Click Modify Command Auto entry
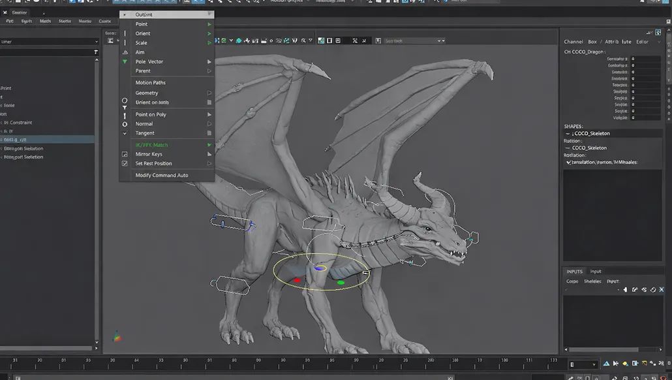This screenshot has height=380, width=672. (161, 175)
